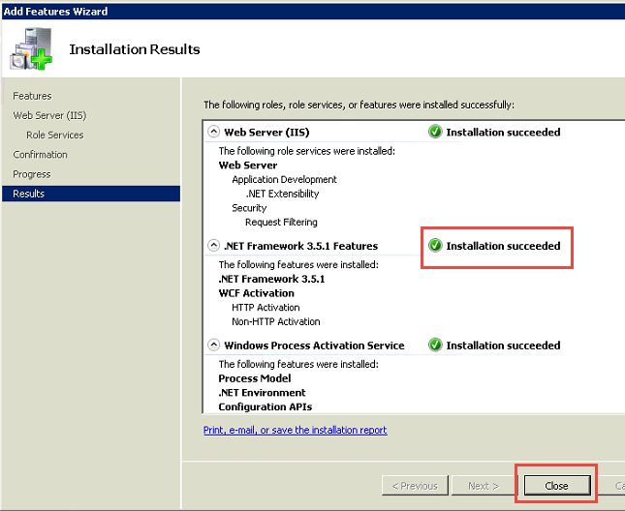Image resolution: width=625 pixels, height=511 pixels.
Task: Click the Previous button
Action: pyautogui.click(x=415, y=486)
